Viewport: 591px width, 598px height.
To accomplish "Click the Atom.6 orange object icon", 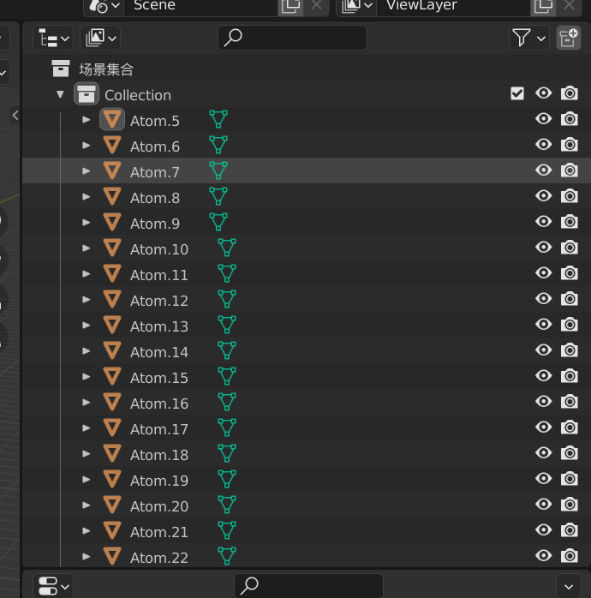I will pos(112,146).
